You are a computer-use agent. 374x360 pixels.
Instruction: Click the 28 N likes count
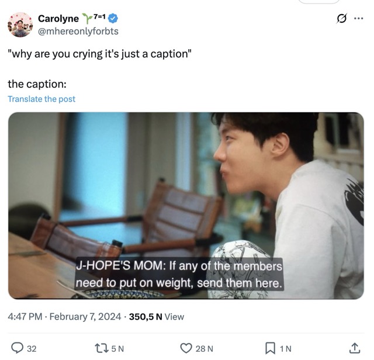click(x=204, y=349)
